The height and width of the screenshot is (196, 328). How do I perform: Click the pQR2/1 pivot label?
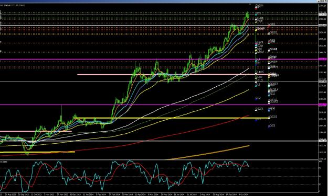coord(273,33)
